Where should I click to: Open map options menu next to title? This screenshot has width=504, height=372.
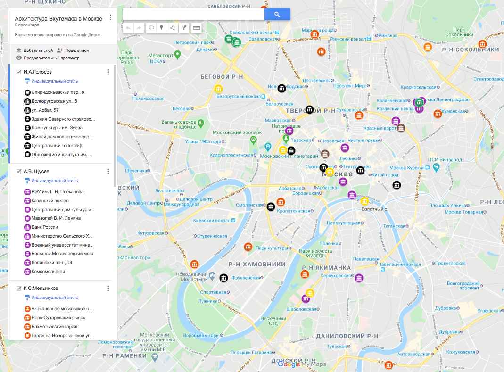[110, 17]
